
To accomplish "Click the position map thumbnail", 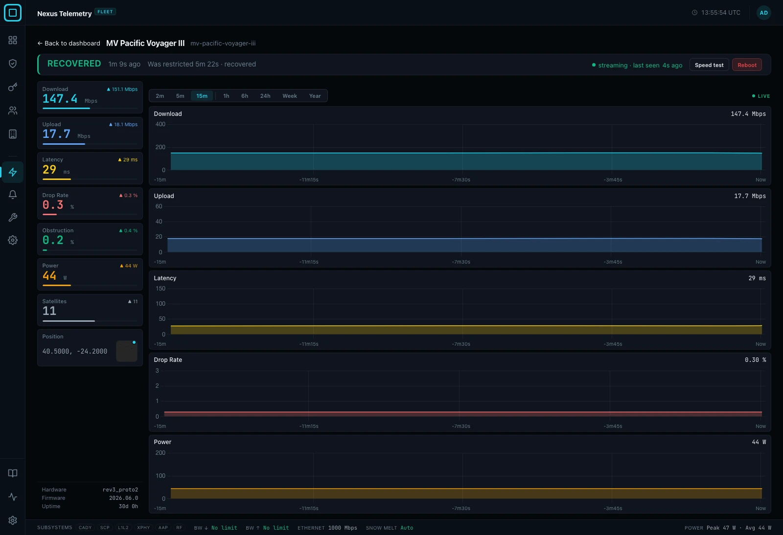I will pyautogui.click(x=127, y=351).
